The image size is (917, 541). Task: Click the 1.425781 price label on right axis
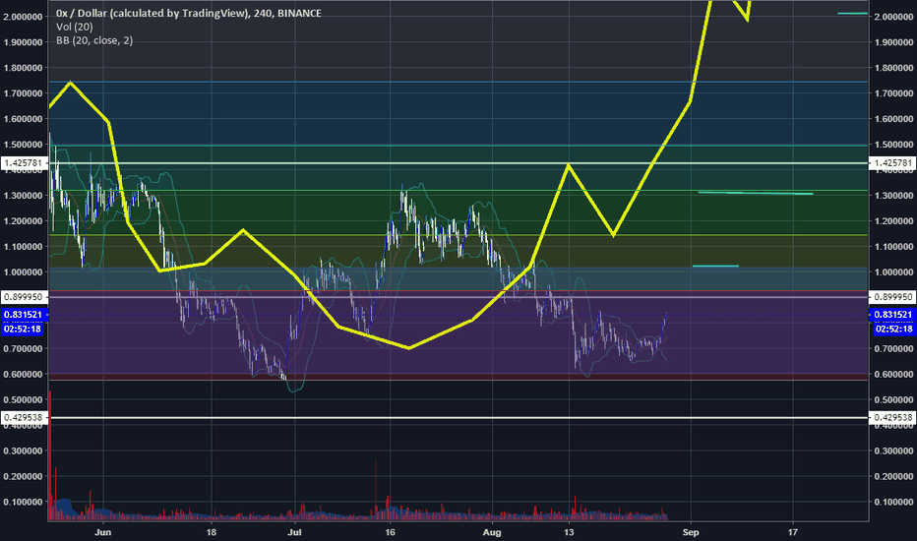click(893, 163)
